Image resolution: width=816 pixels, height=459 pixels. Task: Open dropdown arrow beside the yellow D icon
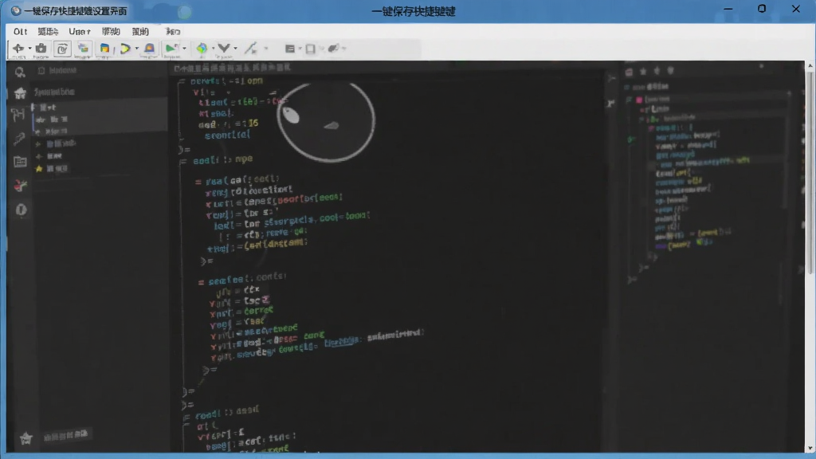[137, 49]
